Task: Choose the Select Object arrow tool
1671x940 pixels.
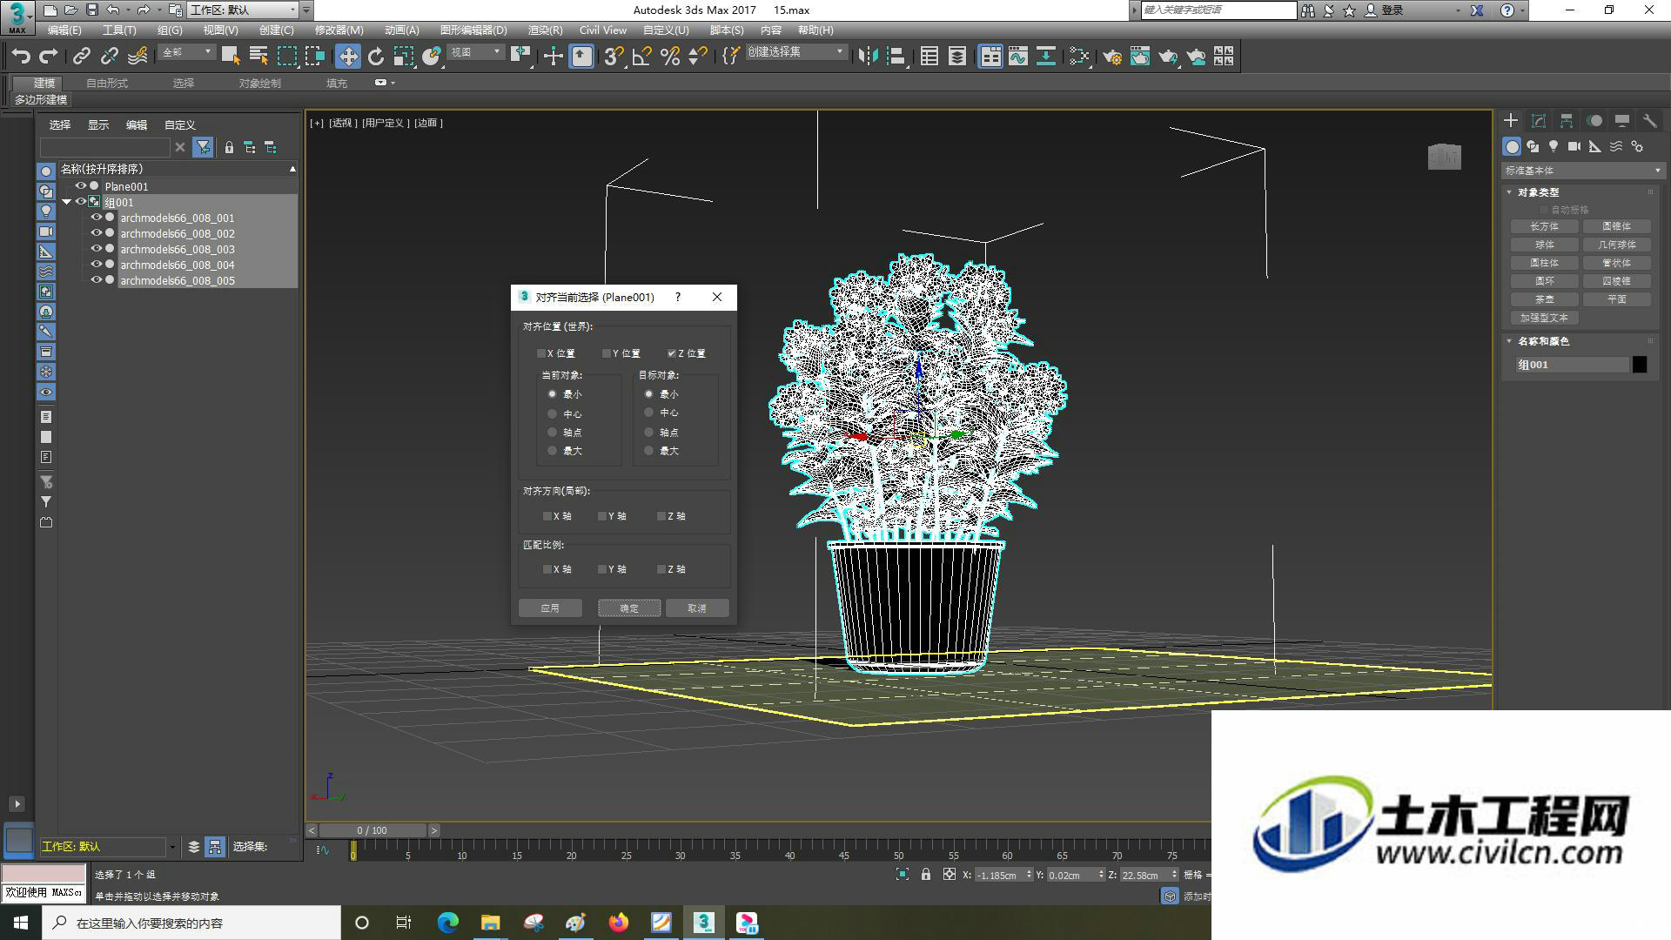Action: (x=231, y=57)
